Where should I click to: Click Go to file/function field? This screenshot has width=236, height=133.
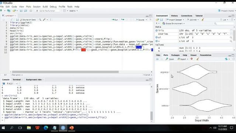coord(47,11)
